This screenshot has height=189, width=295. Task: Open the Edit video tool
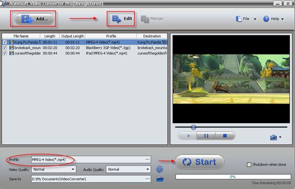pyautogui.click(x=122, y=19)
